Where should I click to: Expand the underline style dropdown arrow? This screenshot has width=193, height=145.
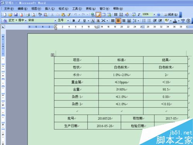[x=88, y=20]
